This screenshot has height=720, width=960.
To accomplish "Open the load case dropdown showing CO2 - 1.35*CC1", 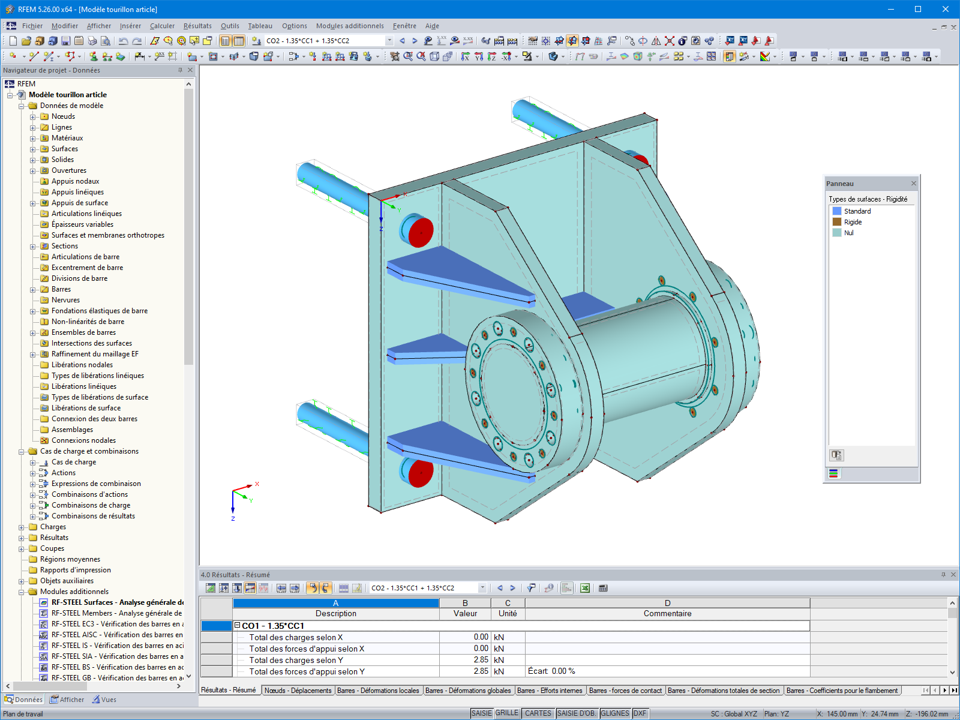I will click(389, 40).
